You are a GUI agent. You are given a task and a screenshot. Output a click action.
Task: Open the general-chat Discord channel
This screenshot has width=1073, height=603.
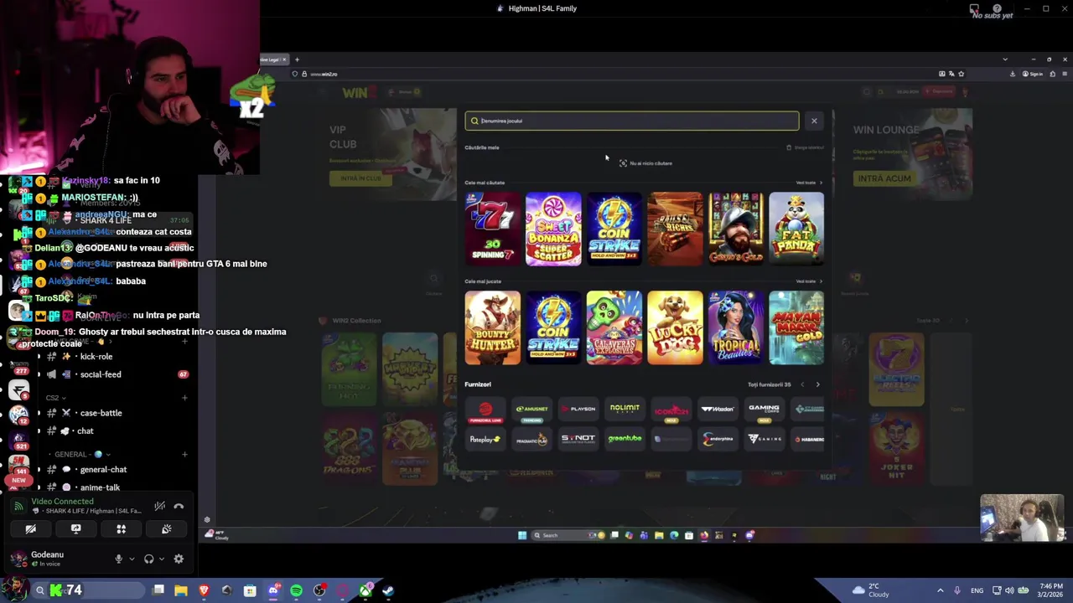(103, 470)
